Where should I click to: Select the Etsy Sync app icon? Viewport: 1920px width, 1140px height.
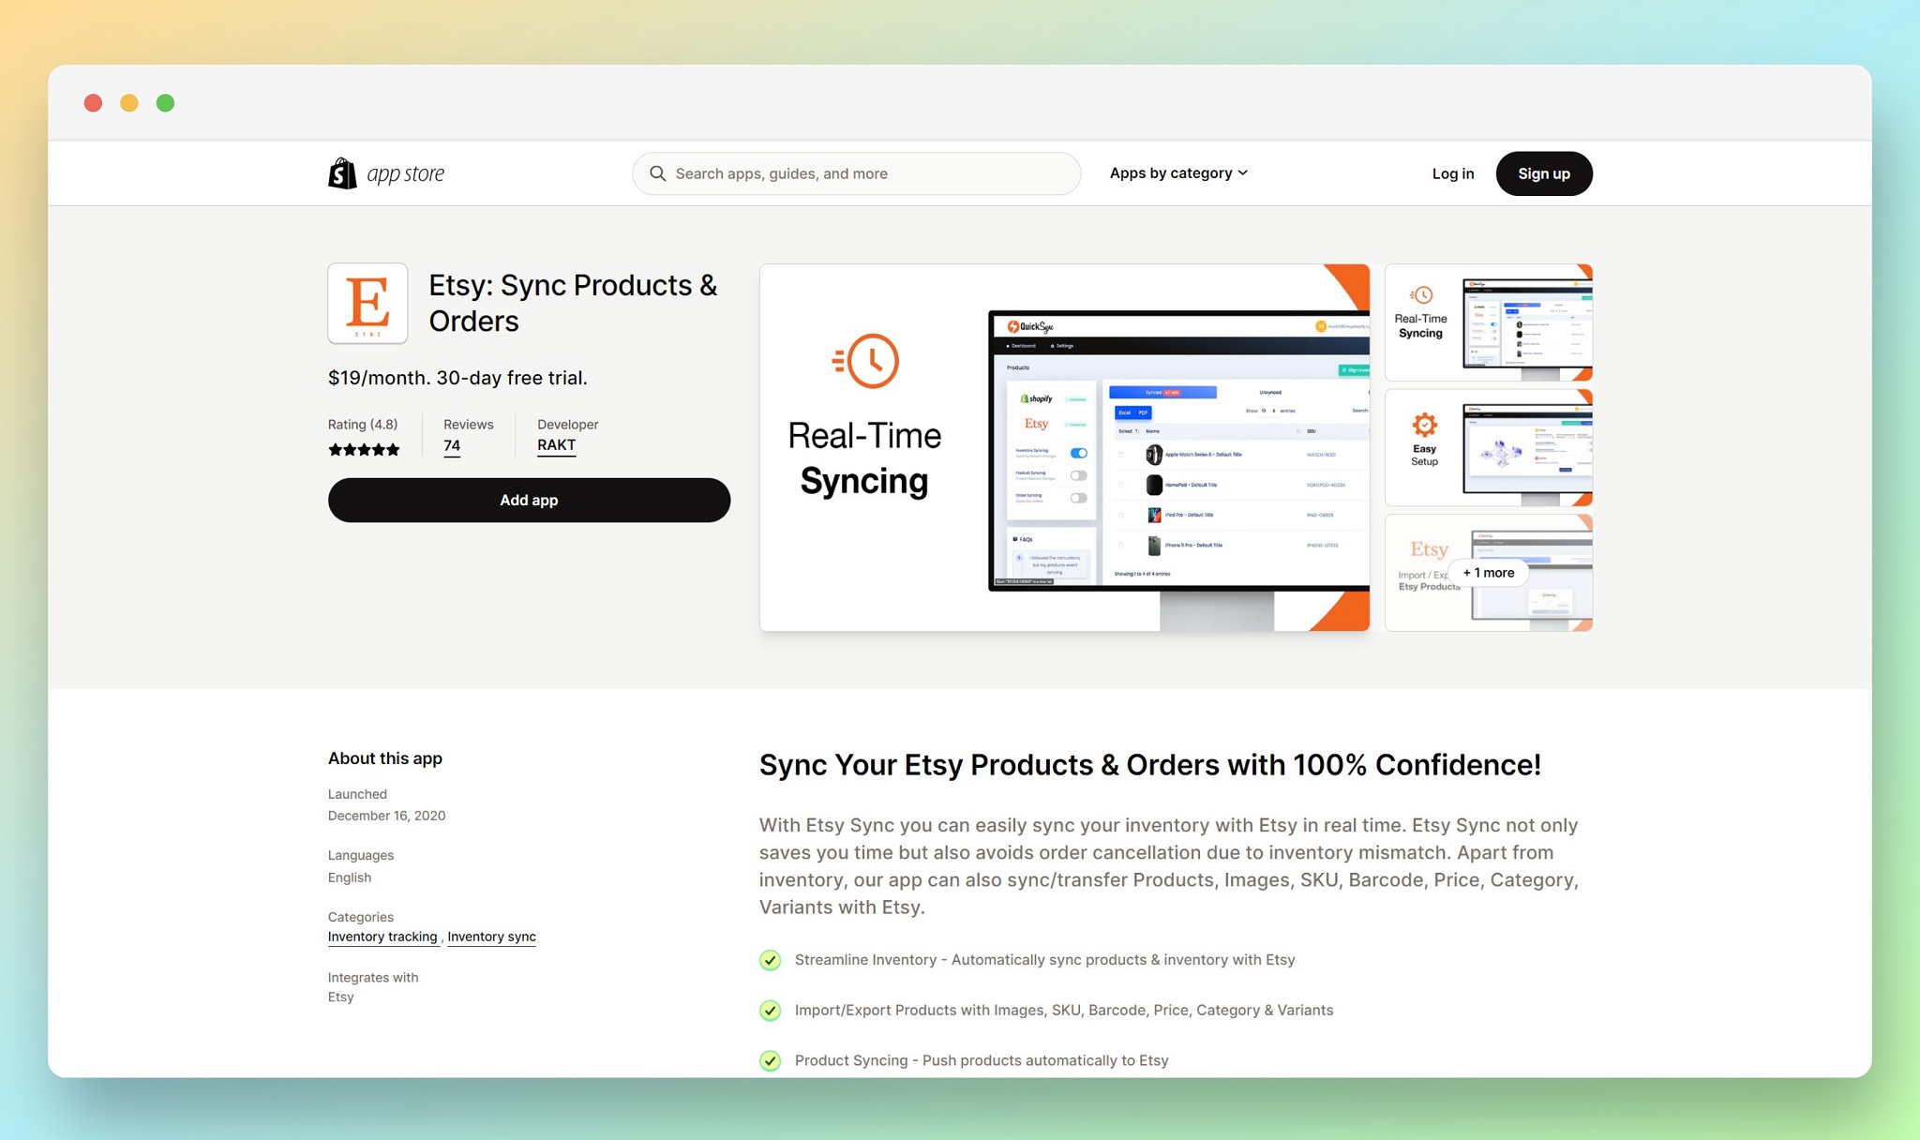pyautogui.click(x=367, y=303)
